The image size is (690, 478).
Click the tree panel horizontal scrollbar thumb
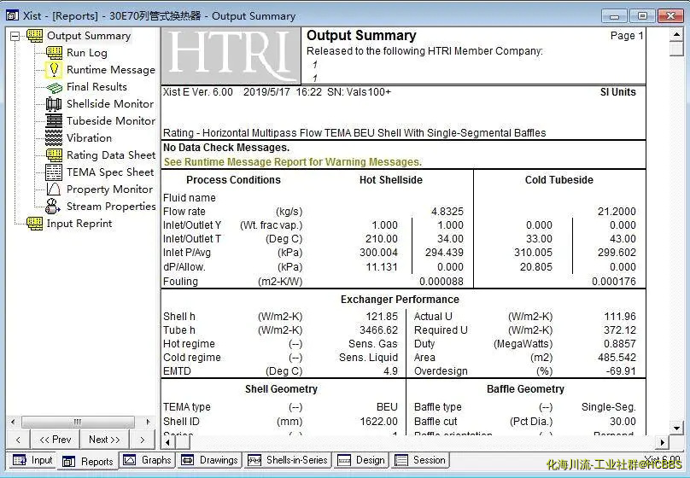[x=78, y=423]
